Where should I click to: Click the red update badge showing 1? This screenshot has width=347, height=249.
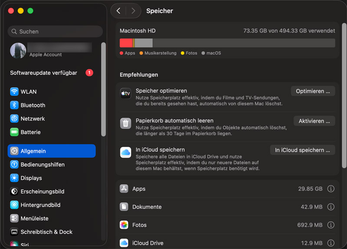89,72
